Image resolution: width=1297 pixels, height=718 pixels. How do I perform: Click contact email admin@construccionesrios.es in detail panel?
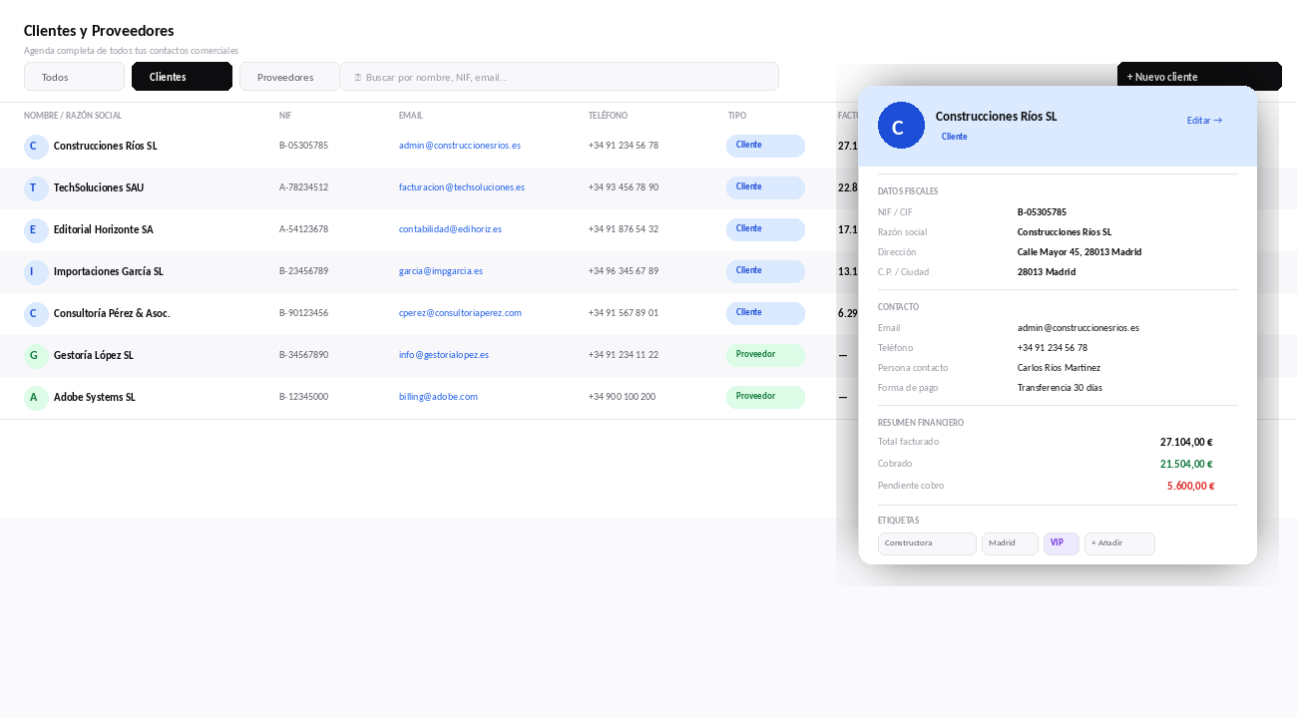(x=1079, y=328)
